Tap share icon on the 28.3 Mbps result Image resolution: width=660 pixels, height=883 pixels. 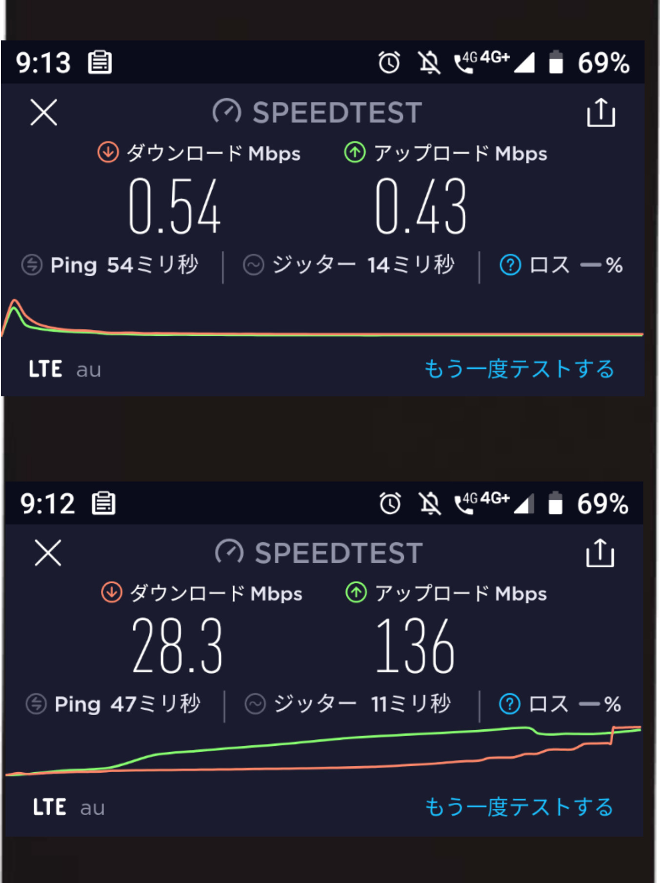pos(600,553)
